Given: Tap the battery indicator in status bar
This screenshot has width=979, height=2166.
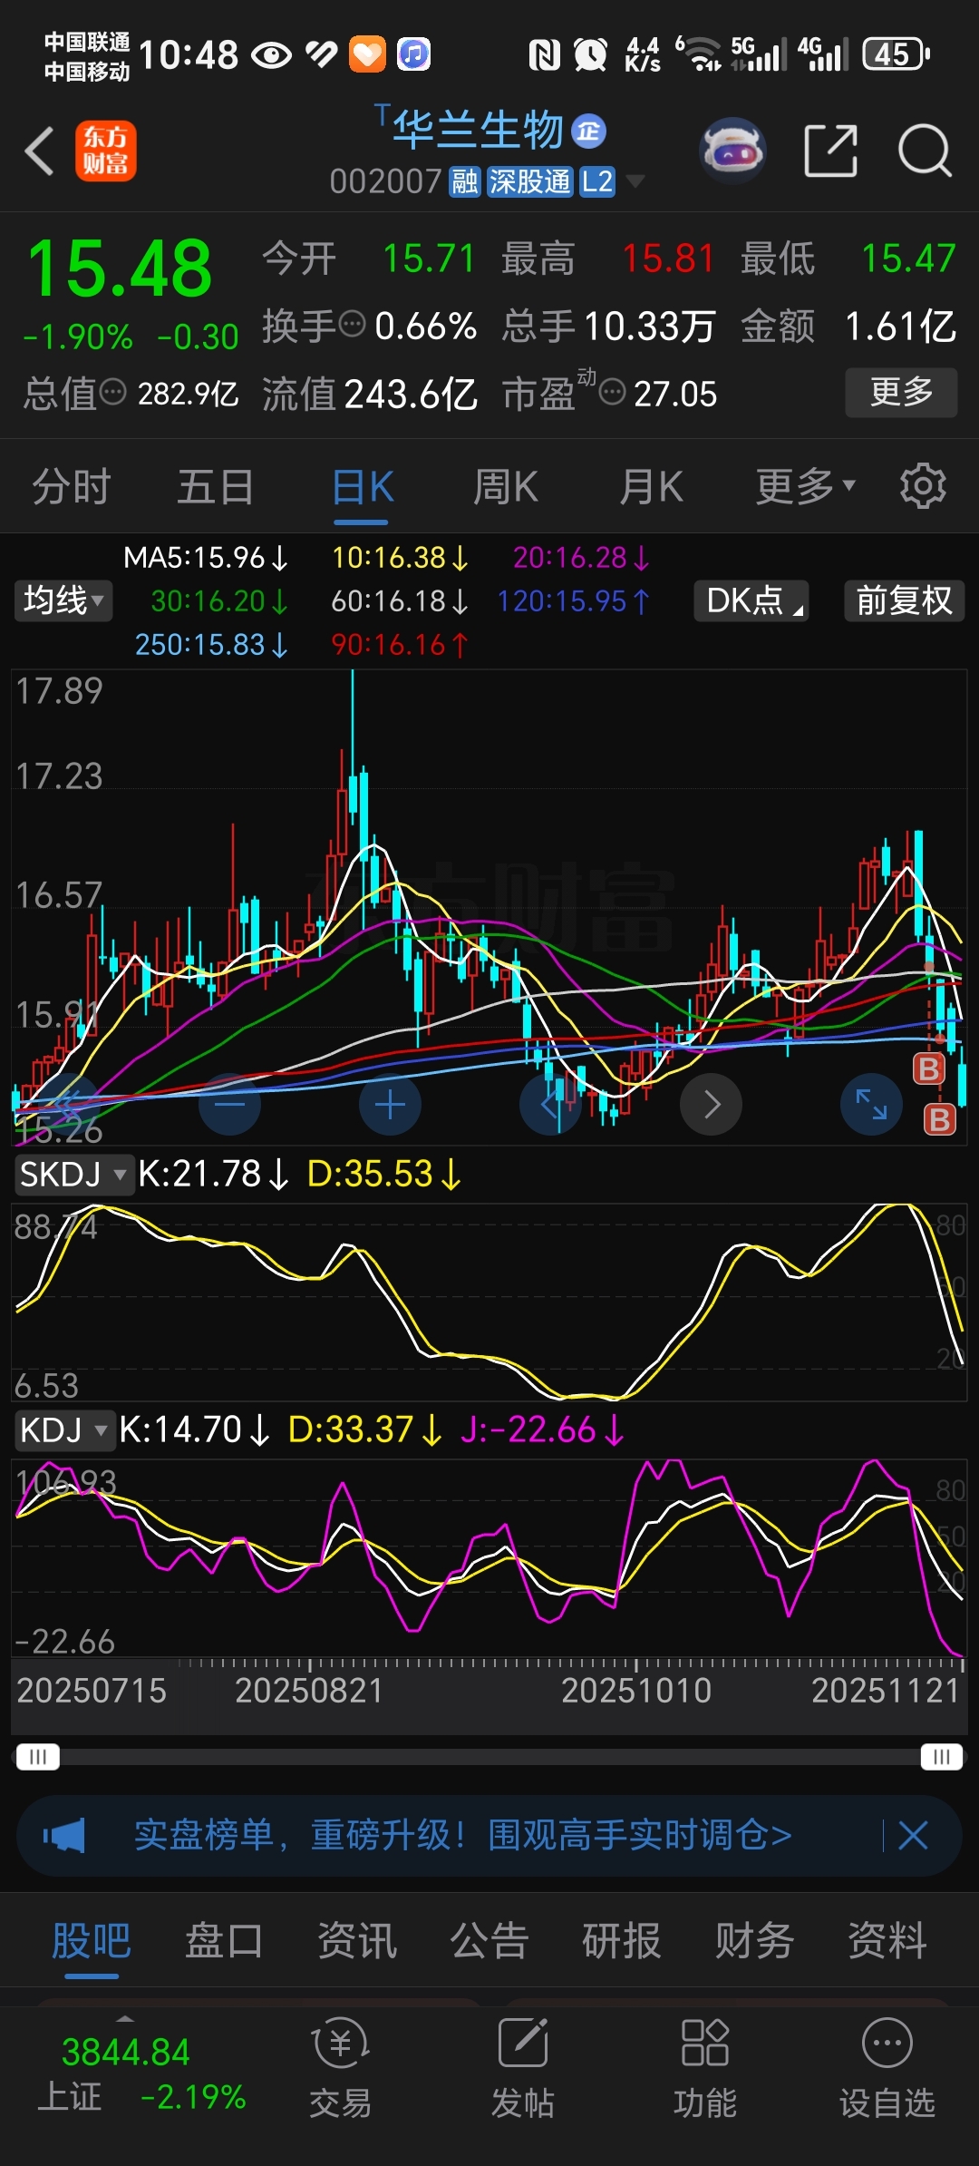Looking at the screenshot, I should [x=897, y=54].
